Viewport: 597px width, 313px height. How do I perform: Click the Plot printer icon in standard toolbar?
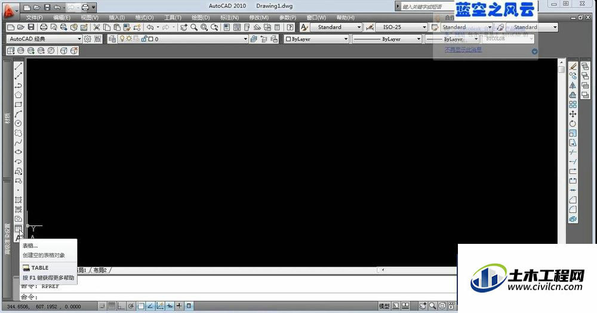coord(44,27)
